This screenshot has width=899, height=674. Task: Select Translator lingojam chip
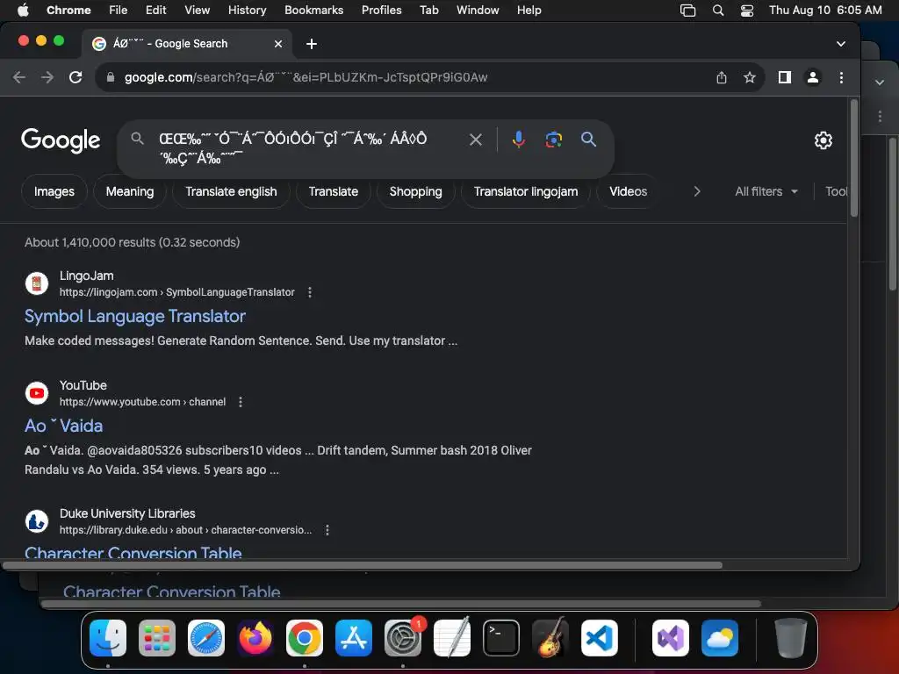526,191
